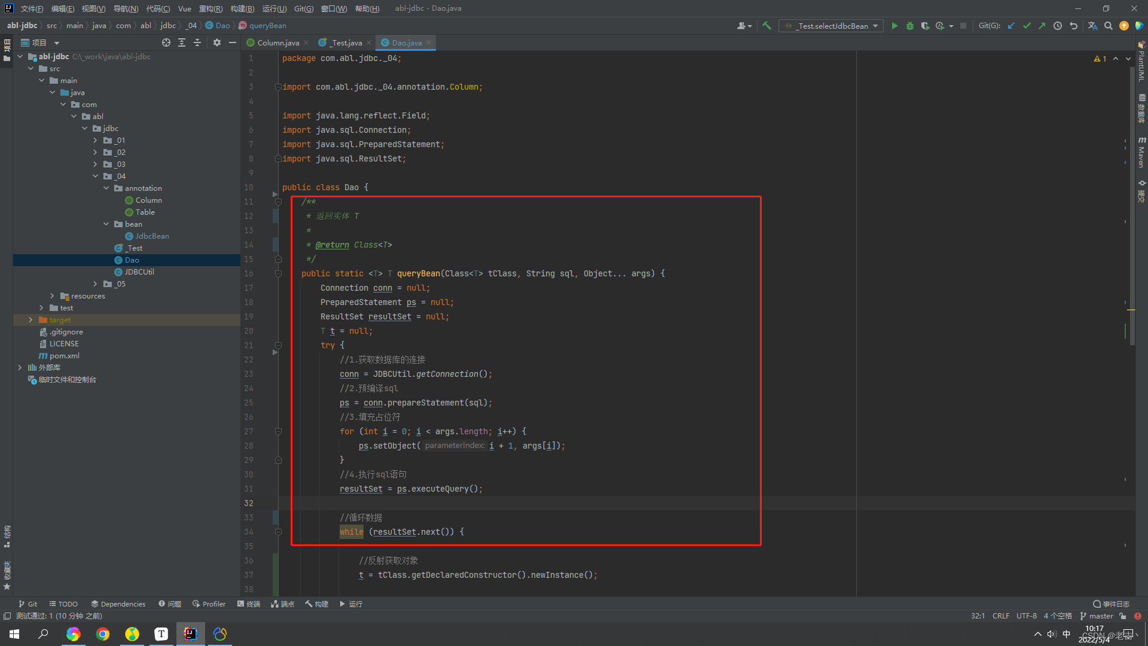
Task: Click the master branch widget
Action: tap(1097, 616)
